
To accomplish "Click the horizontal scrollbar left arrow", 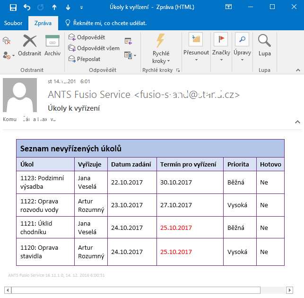I will coord(8,290).
